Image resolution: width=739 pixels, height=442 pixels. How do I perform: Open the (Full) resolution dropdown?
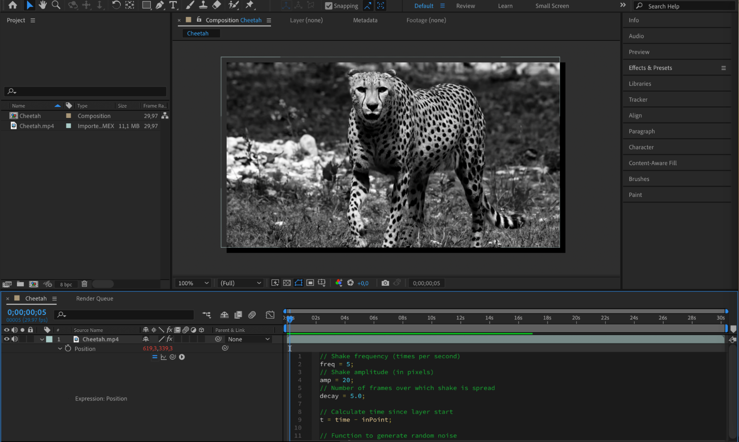point(241,283)
